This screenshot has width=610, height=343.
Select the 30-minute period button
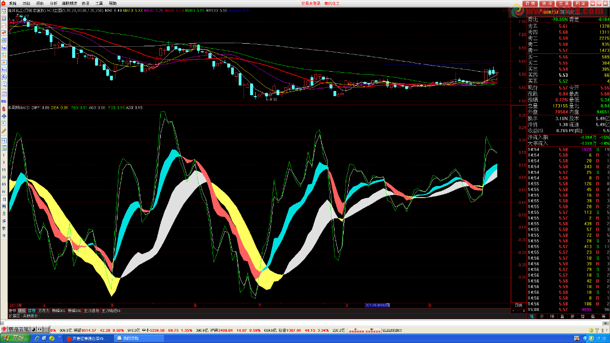[4, 177]
